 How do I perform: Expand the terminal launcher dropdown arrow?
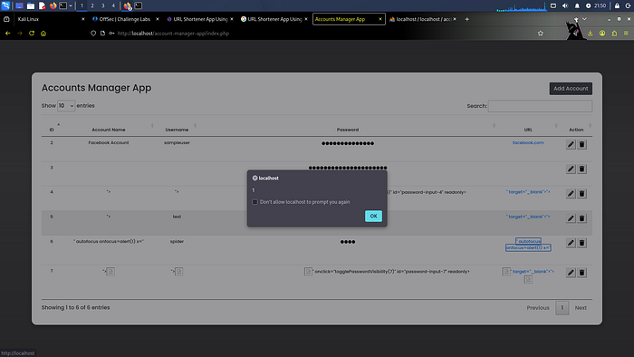coord(71,5)
